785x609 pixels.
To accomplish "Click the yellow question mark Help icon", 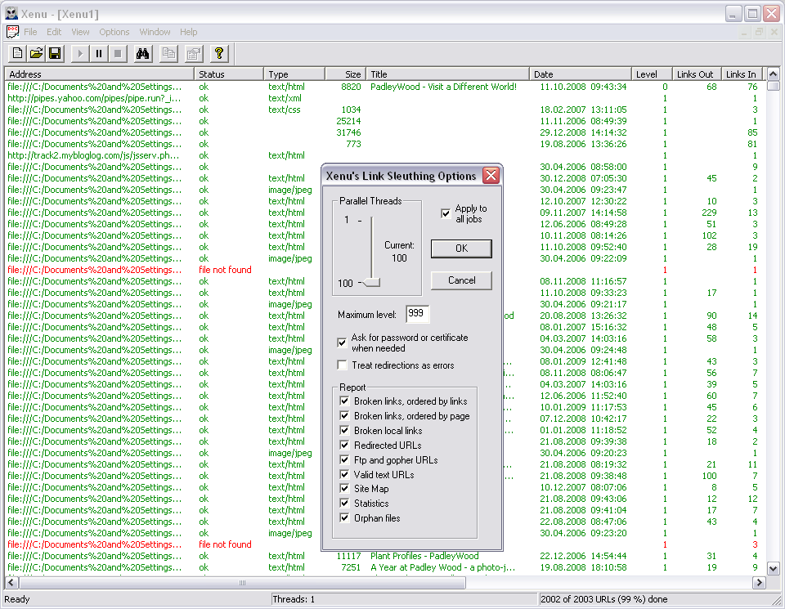I will coord(218,54).
